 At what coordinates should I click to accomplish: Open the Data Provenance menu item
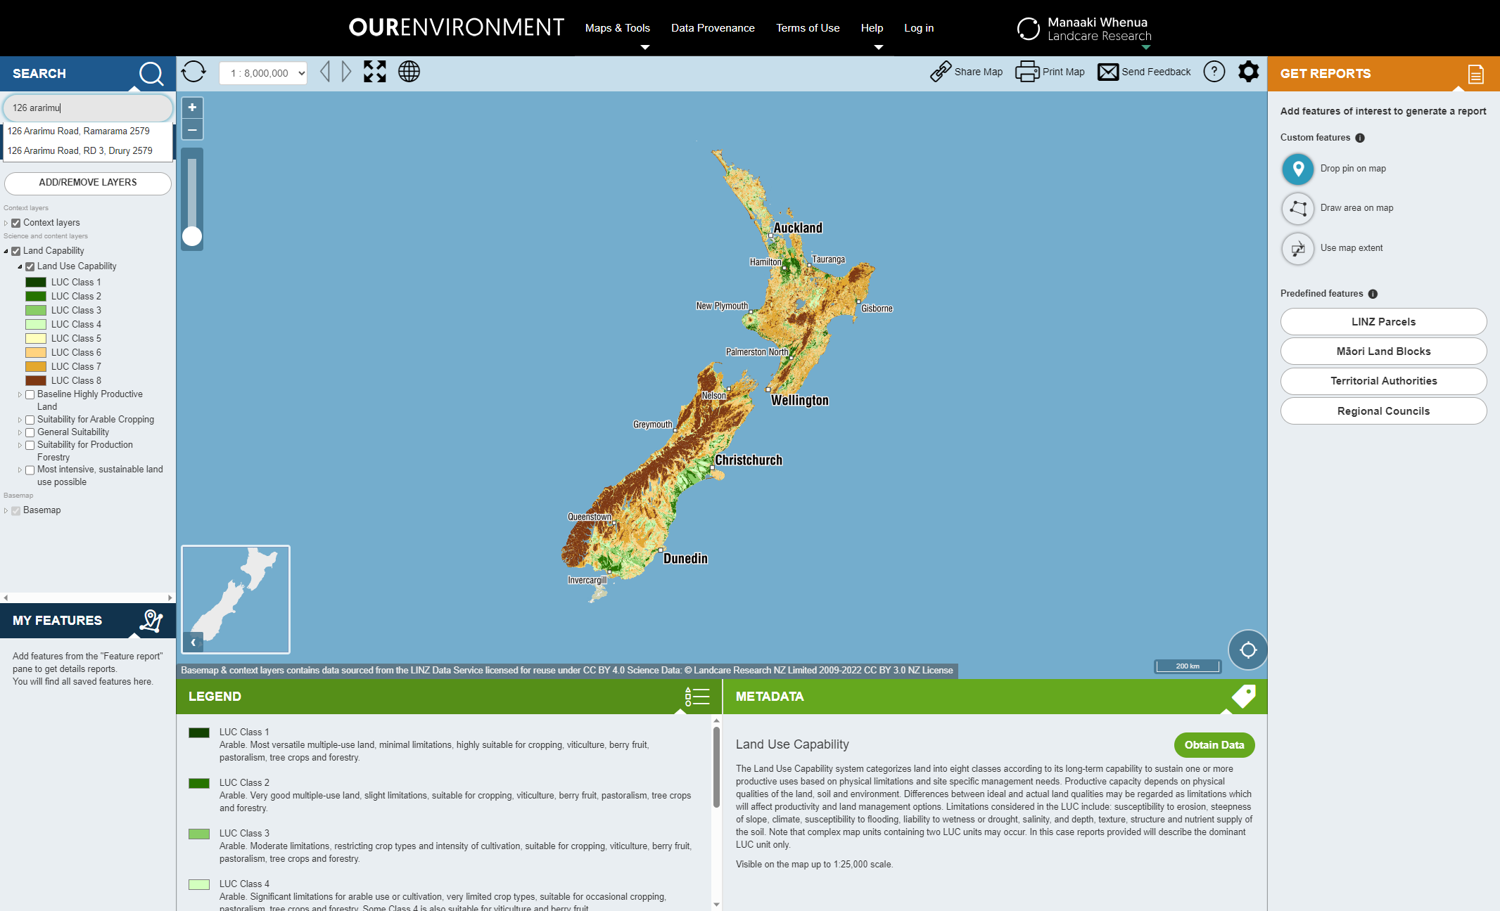click(x=713, y=28)
